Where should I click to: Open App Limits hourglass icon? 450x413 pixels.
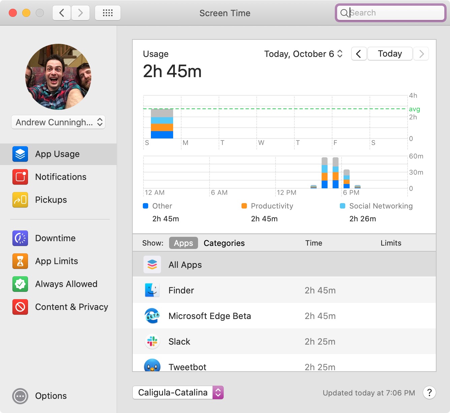20,261
